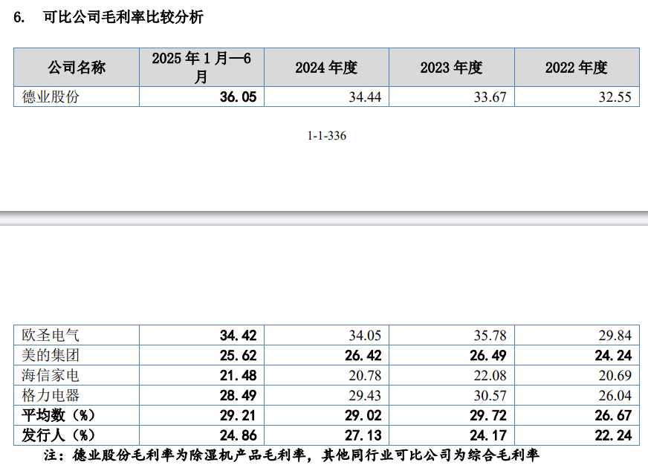
Task: Select the 2025年1月—6月 column header
Action: [201, 68]
